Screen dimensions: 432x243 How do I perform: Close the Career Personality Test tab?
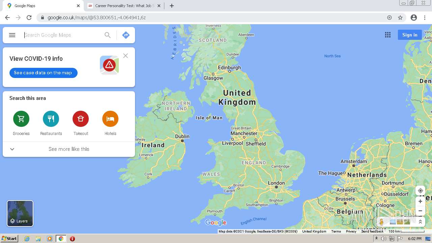point(159,6)
